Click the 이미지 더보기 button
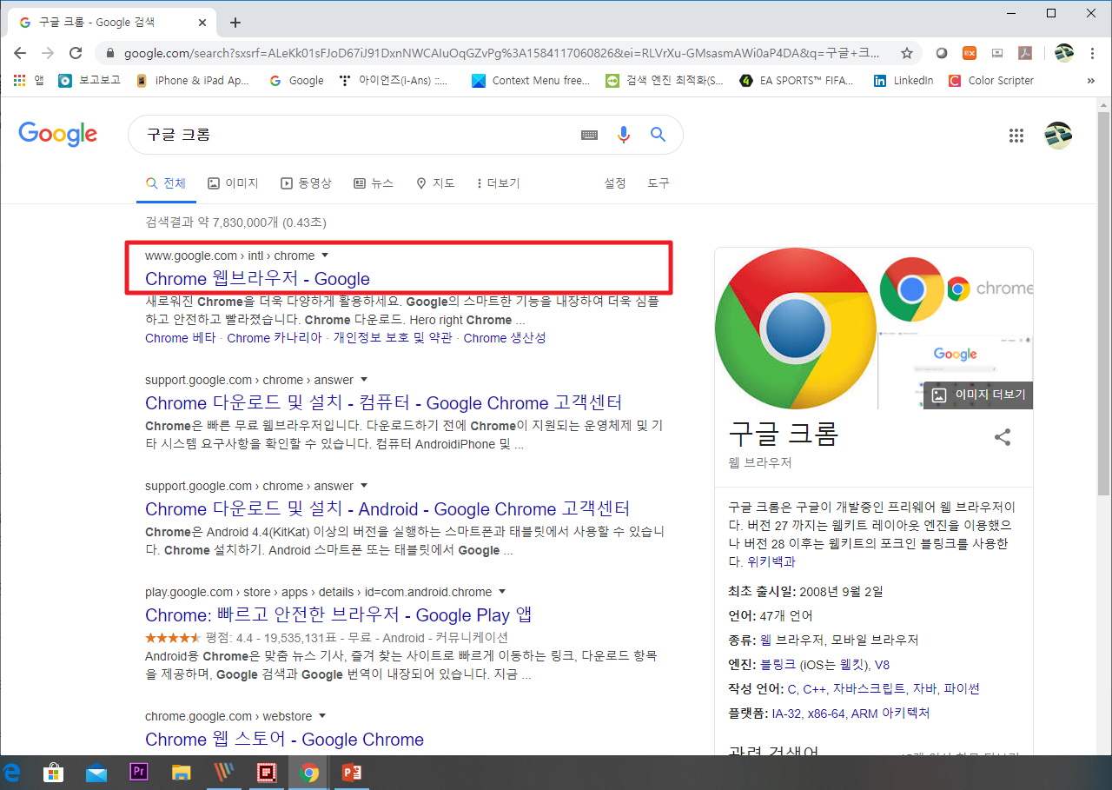The image size is (1112, 790). pos(978,395)
